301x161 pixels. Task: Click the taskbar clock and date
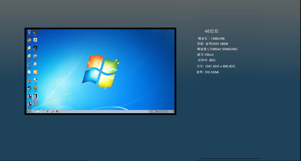point(170,112)
